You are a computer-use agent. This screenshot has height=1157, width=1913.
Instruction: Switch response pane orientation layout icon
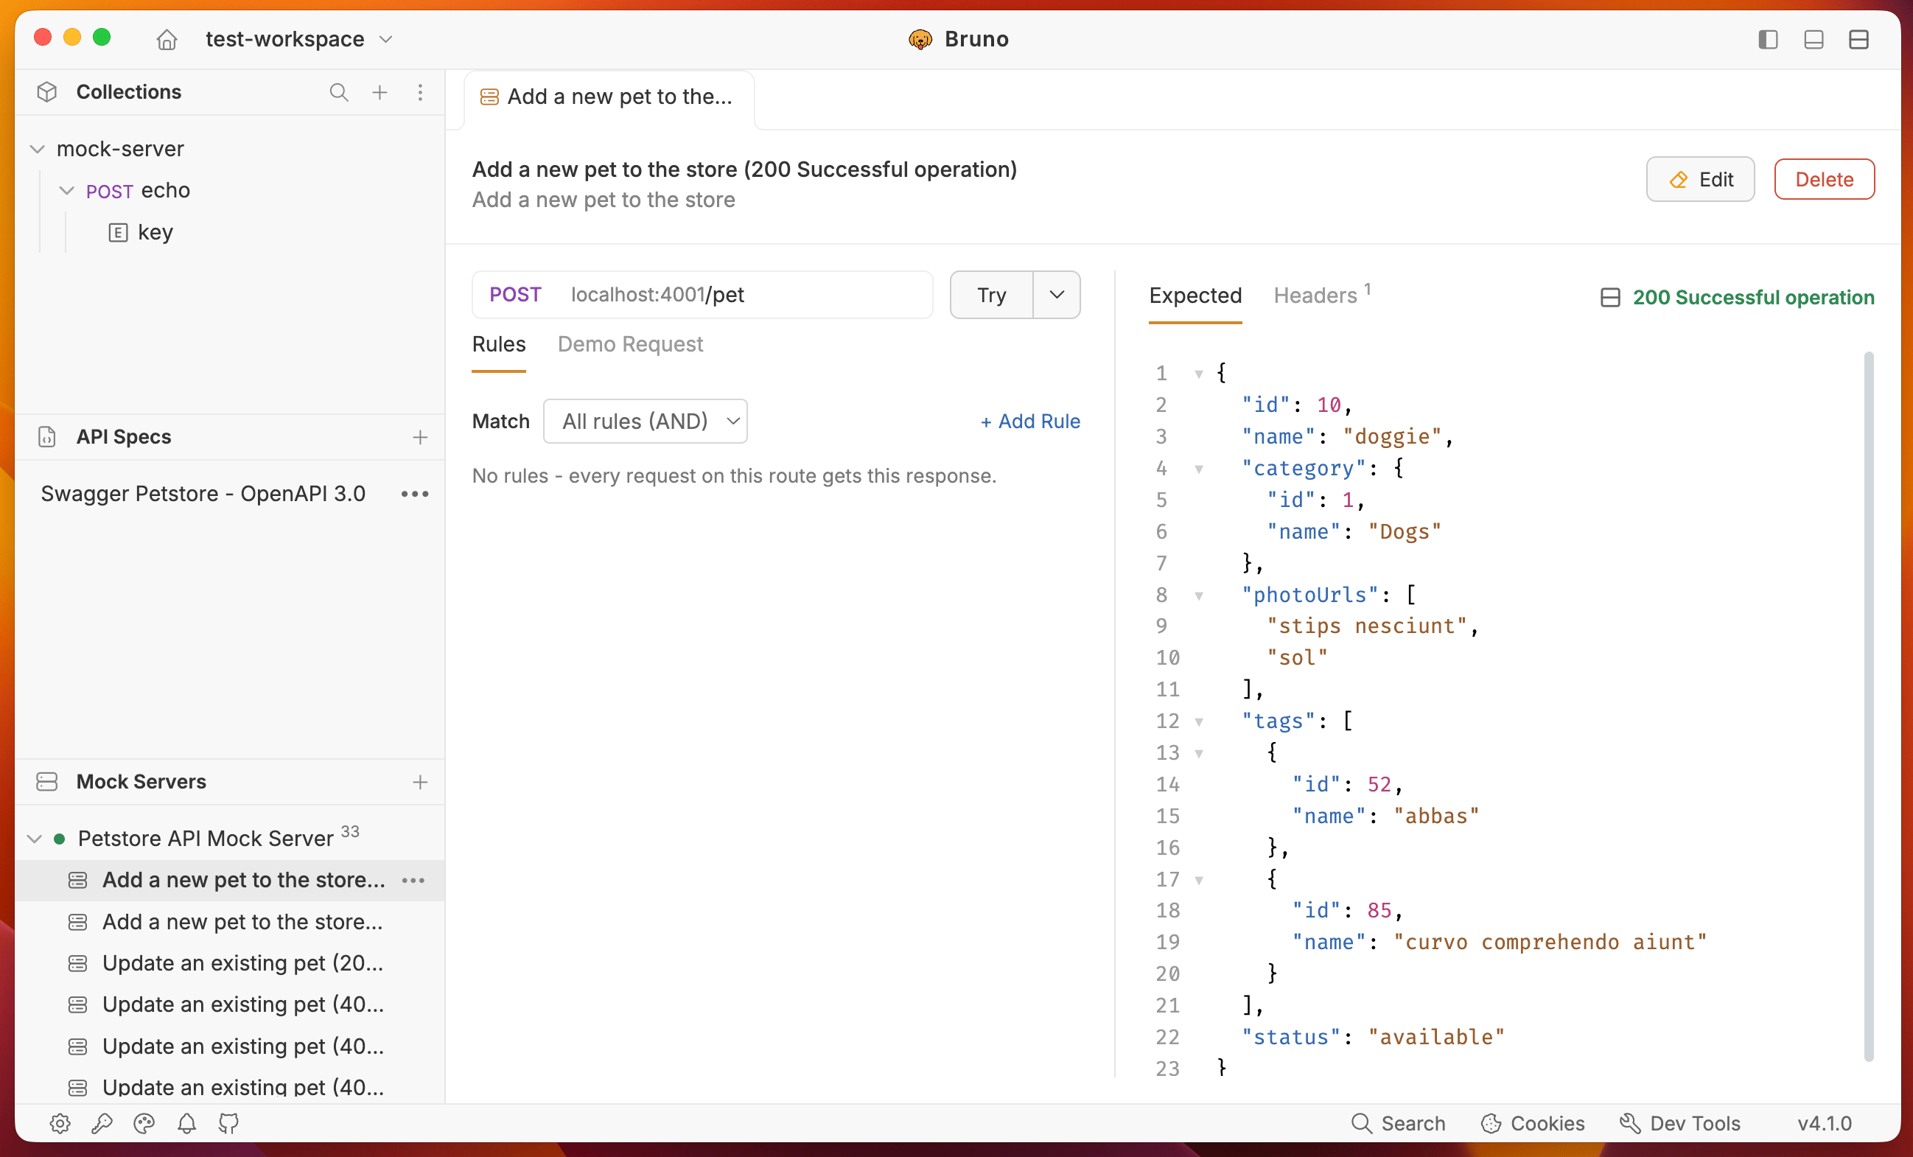click(1858, 39)
